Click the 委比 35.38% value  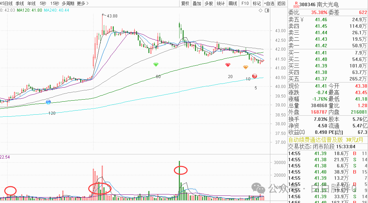(x=319, y=12)
